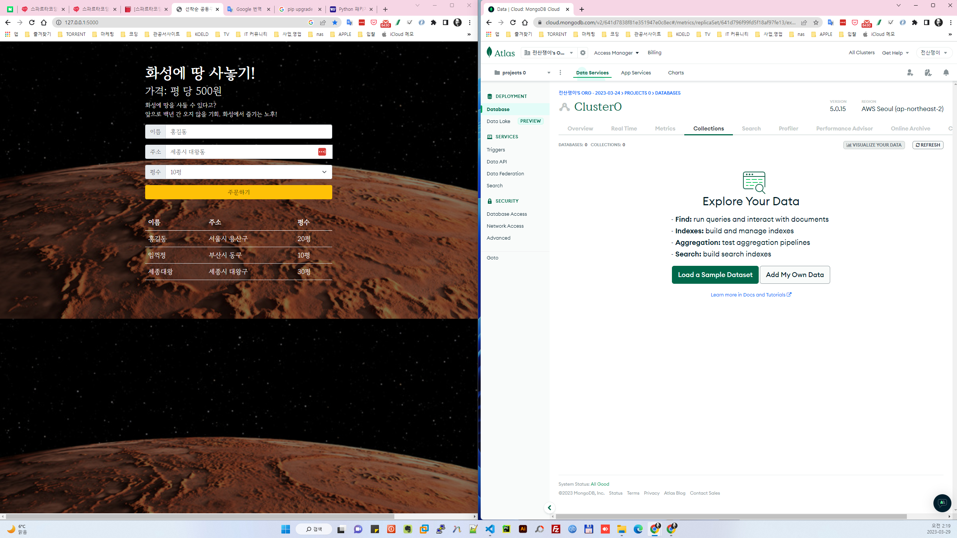The image size is (957, 538).
Task: Click the red icon in the address field
Action: coord(322,152)
